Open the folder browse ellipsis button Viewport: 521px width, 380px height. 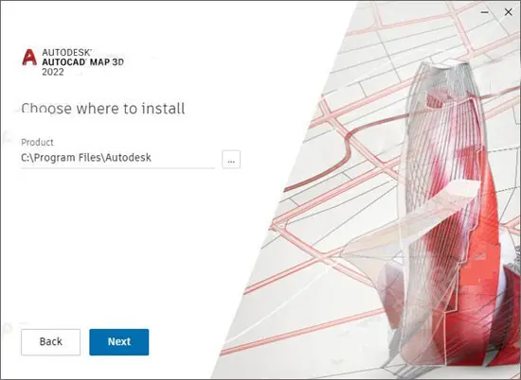pos(231,160)
